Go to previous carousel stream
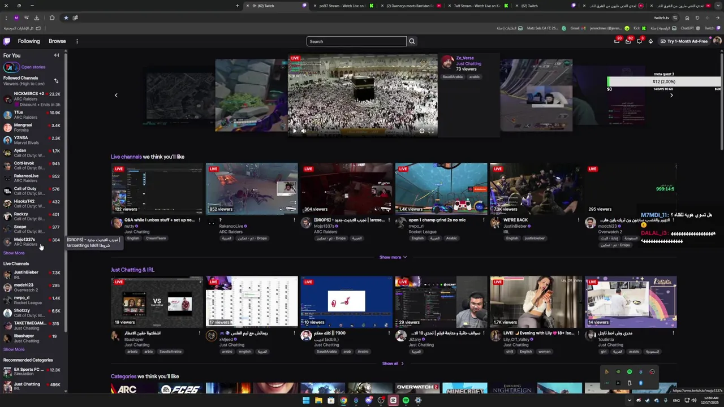This screenshot has width=724, height=407. 116,95
